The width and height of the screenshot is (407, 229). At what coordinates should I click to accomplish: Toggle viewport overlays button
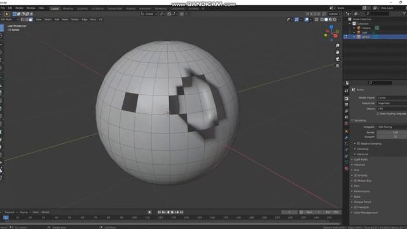coord(307,20)
